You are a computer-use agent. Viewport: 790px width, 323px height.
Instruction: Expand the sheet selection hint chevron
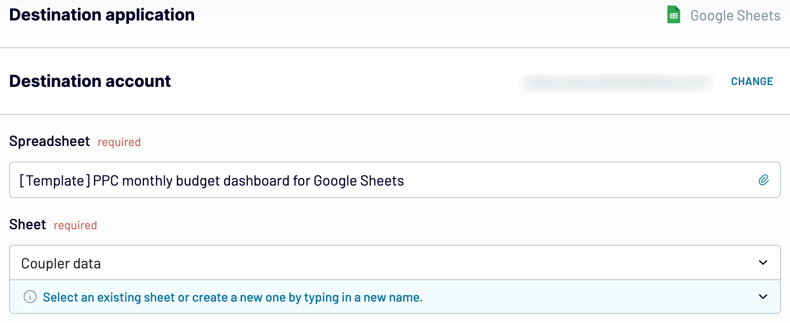(763, 297)
